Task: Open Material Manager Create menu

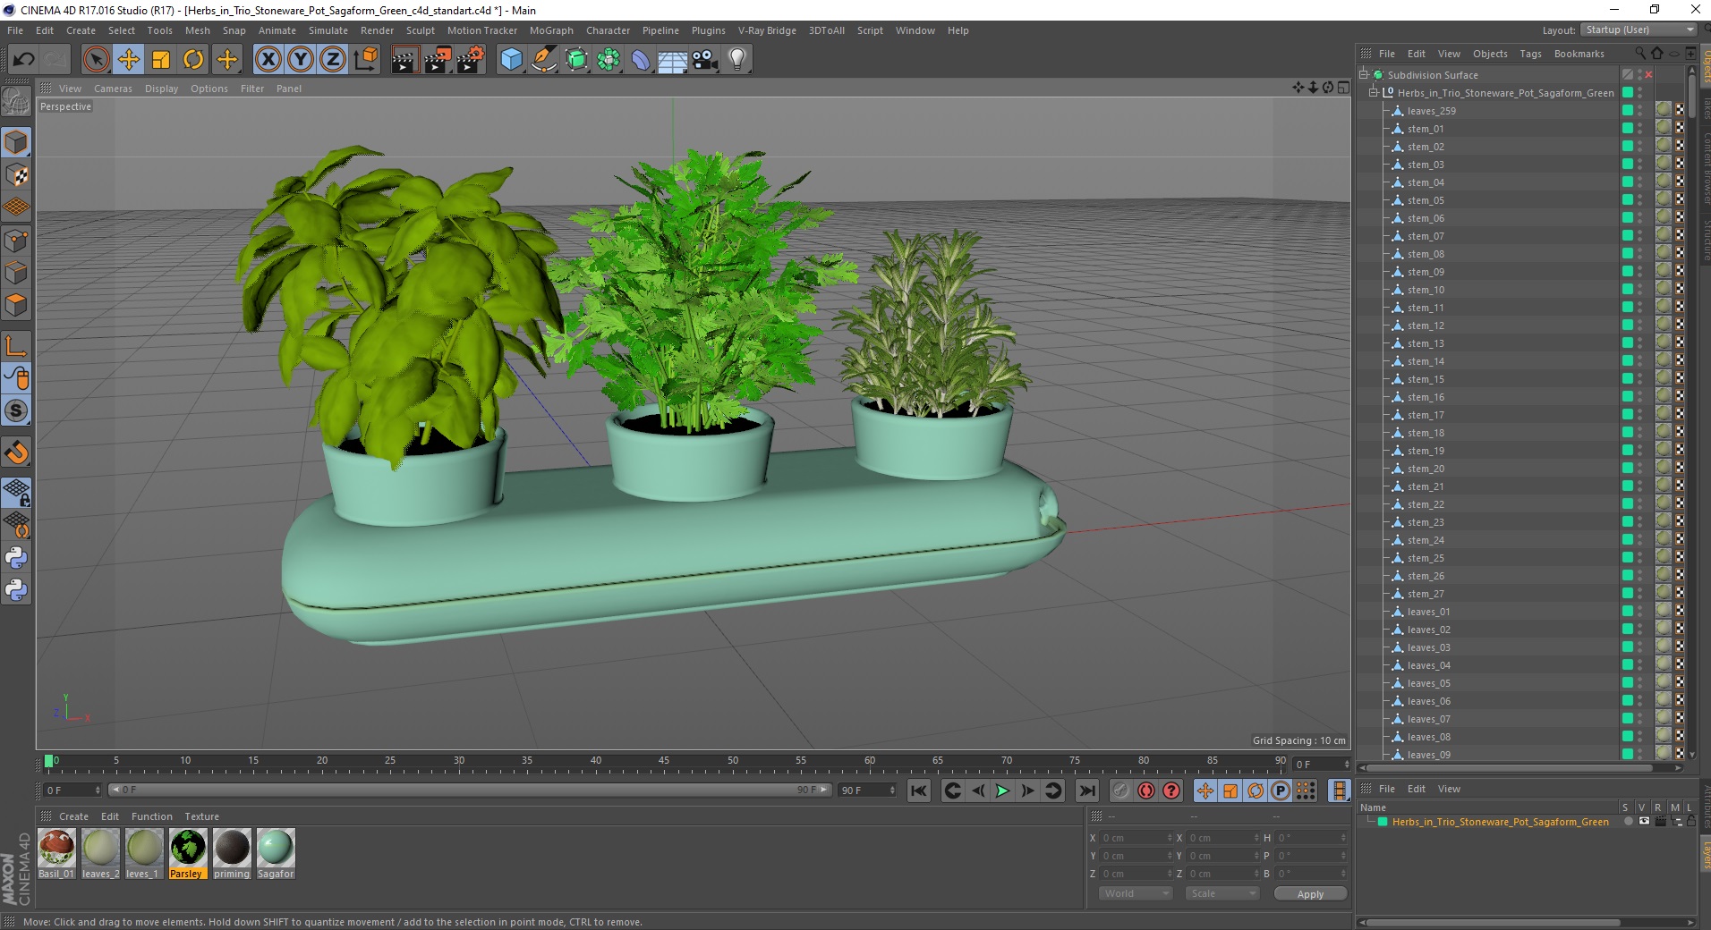Action: (x=73, y=816)
